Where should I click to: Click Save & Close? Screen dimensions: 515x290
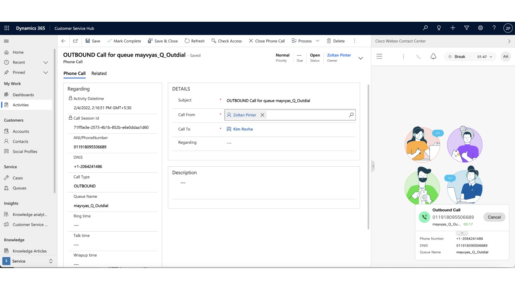[163, 41]
